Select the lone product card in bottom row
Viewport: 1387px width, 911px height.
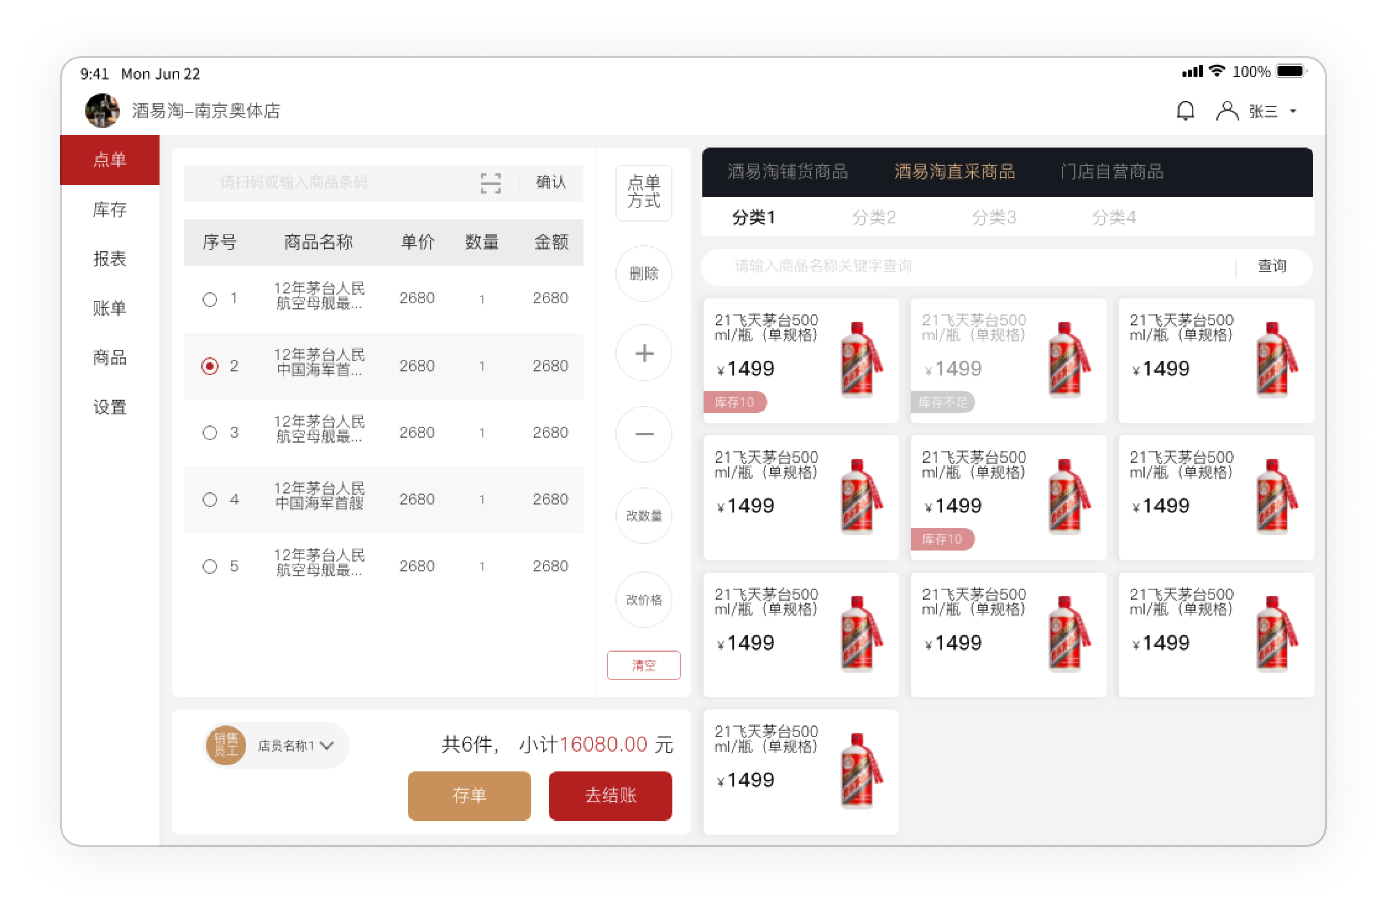801,772
